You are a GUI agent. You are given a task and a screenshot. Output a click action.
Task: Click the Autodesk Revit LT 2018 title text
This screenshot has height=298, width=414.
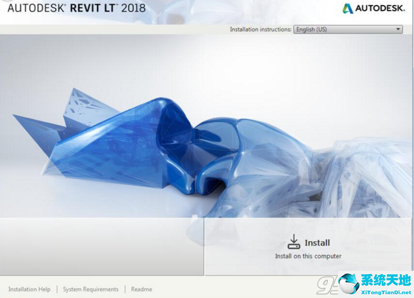77,8
